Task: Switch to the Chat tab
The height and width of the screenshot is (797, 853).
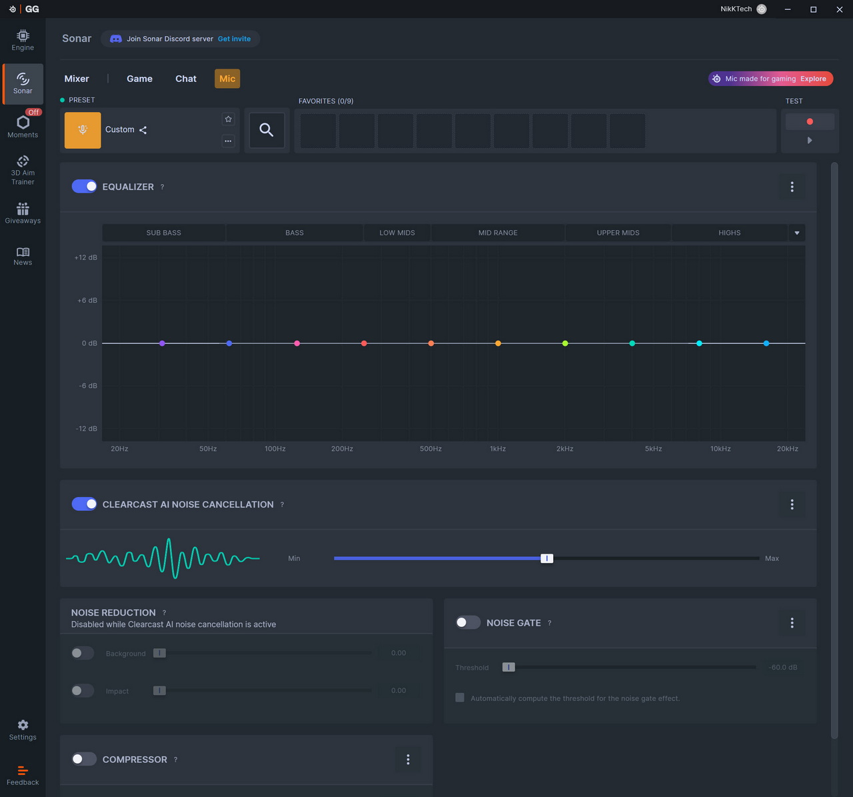Action: tap(186, 79)
